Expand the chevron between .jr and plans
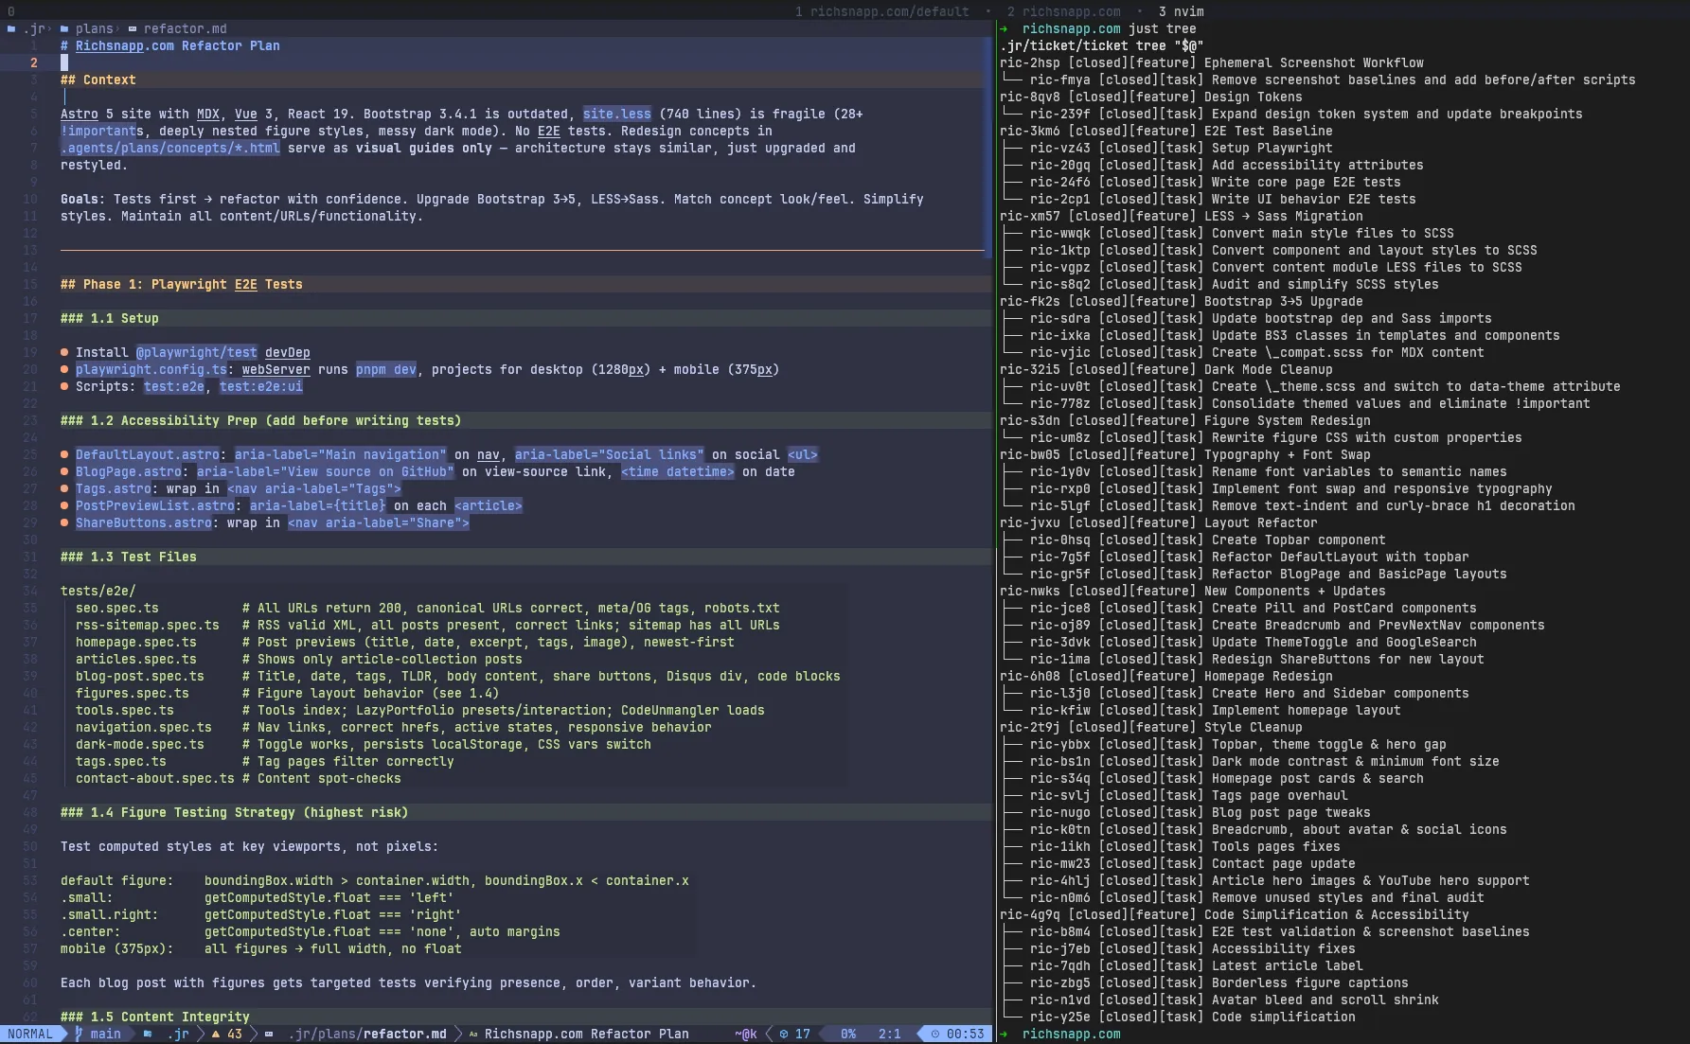The image size is (1690, 1044). point(49,28)
